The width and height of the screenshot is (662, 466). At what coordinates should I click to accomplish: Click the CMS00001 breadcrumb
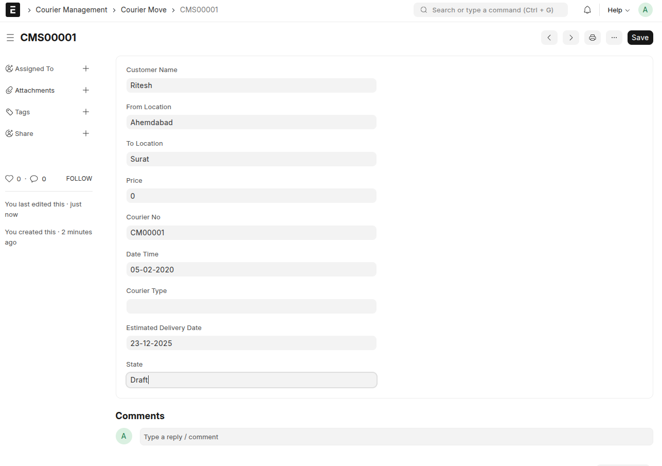(199, 10)
